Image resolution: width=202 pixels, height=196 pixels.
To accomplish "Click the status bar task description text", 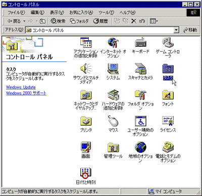I will click(x=50, y=191).
